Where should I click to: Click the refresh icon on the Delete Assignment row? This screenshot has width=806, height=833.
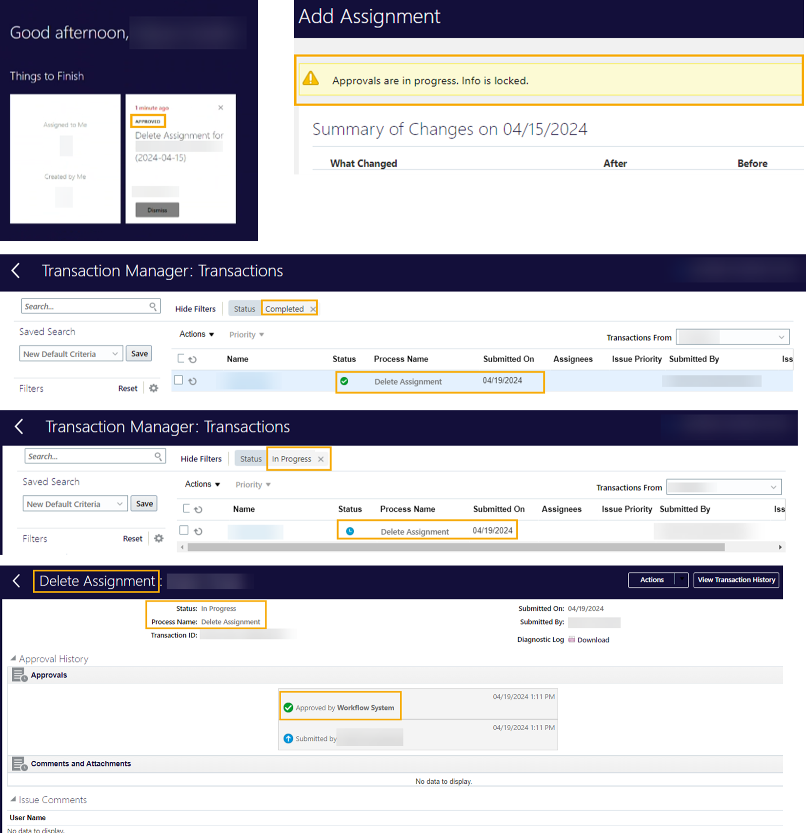pos(193,381)
